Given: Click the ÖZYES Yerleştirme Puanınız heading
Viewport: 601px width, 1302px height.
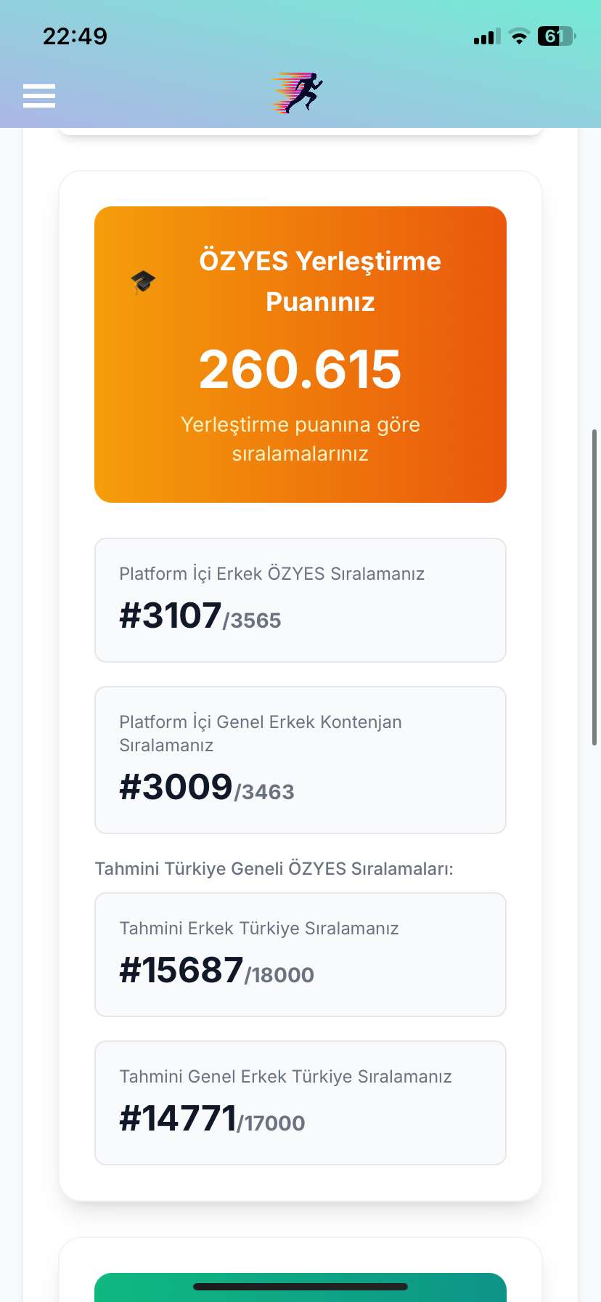Looking at the screenshot, I should click(x=320, y=280).
